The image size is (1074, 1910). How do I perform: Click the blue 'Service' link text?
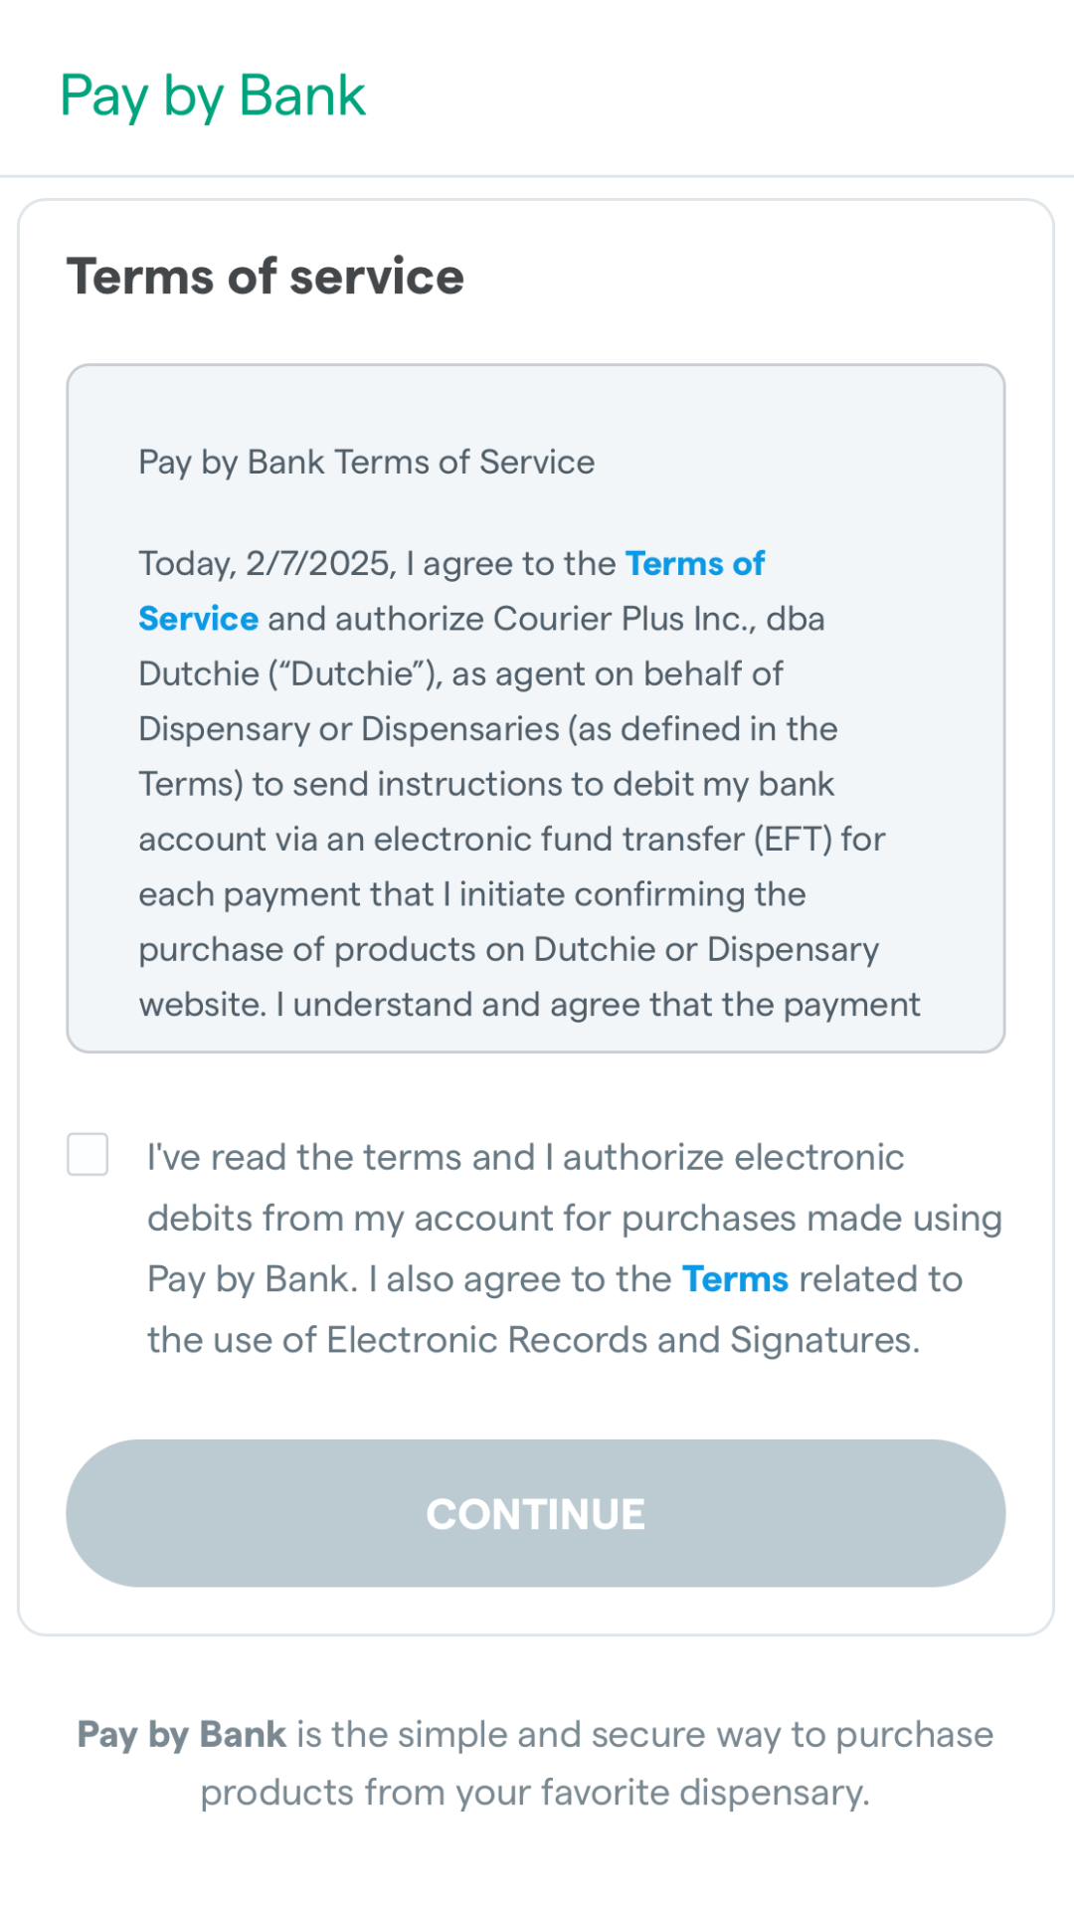(x=199, y=619)
